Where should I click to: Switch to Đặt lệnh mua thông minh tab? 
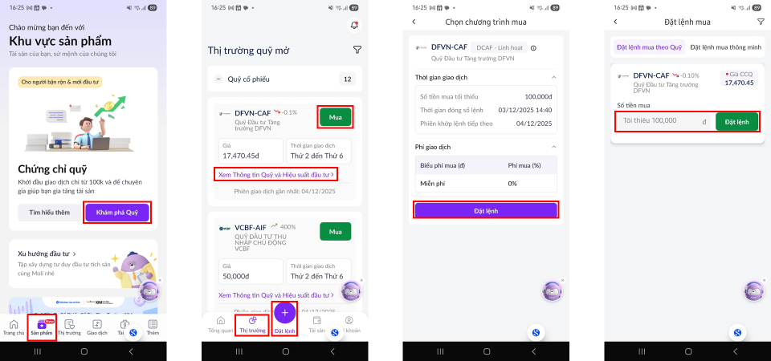(x=725, y=47)
